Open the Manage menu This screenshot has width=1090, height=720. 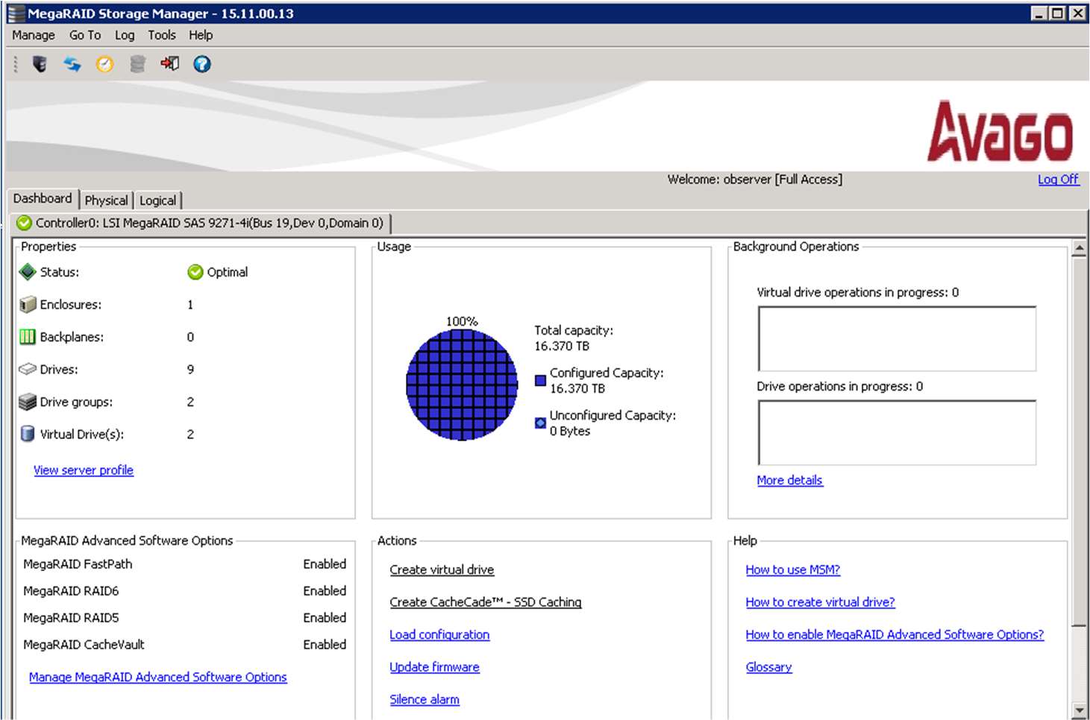pyautogui.click(x=34, y=35)
